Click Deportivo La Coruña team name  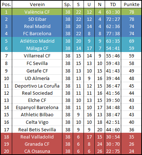point(37,86)
